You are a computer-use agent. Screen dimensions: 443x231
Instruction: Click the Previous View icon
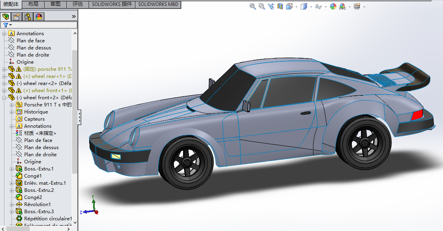tap(271, 6)
